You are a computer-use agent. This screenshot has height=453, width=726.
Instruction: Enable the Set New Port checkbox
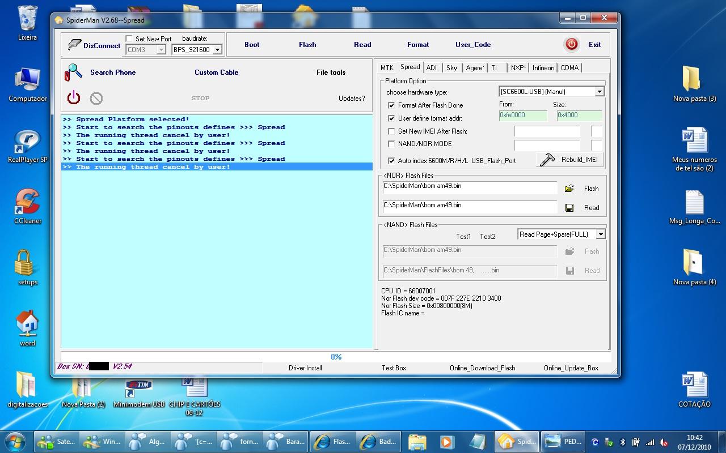[129, 39]
